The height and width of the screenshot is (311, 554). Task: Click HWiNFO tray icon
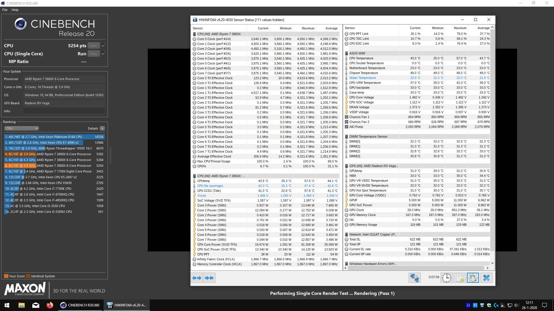[482, 305]
